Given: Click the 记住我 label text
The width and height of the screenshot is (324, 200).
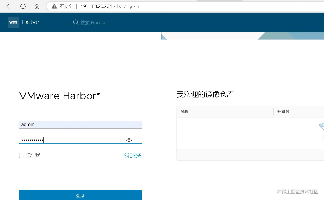Looking at the screenshot, I should tap(33, 155).
